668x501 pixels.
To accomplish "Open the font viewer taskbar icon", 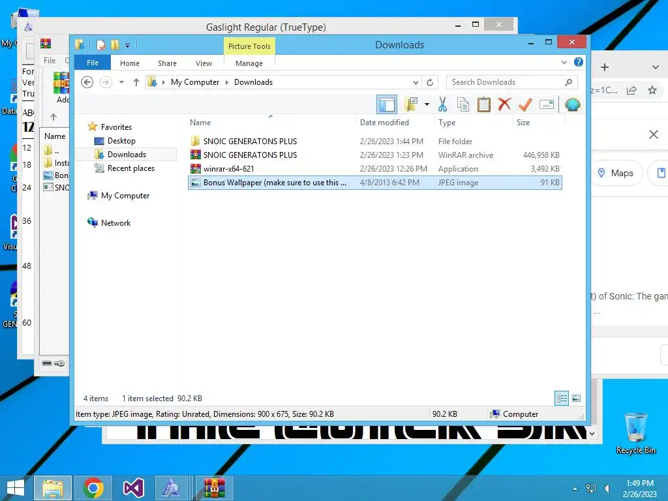I will 172,488.
